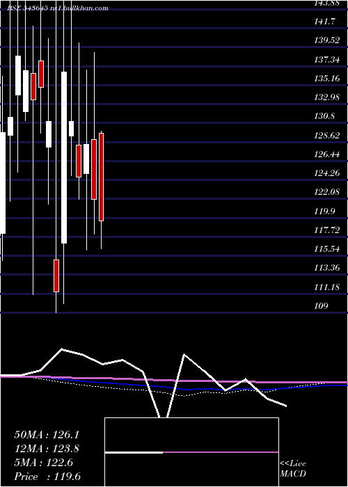Click the <<Live MACD label

click(x=293, y=469)
